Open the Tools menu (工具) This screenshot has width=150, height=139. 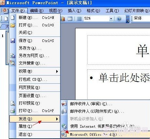pos(112,11)
